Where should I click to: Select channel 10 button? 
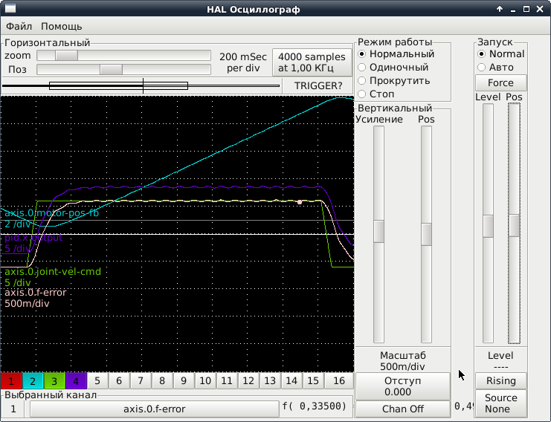tap(205, 381)
